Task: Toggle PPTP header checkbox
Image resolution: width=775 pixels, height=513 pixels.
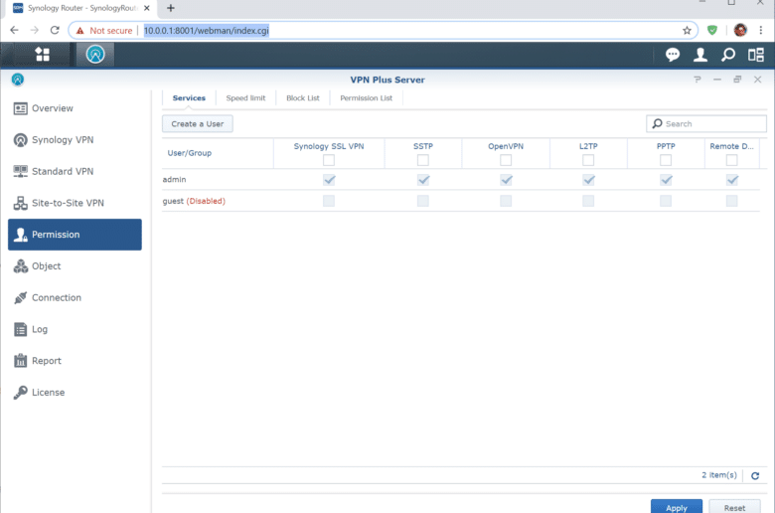Action: (666, 160)
